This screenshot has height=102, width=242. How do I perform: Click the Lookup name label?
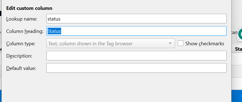point(22,19)
